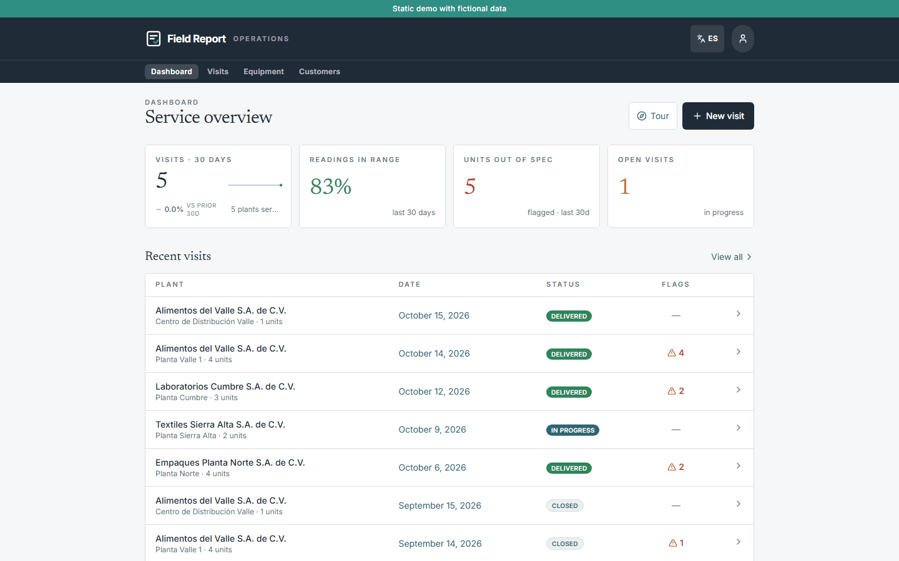Click the Field Report logo icon
Viewport: 899px width, 561px height.
(x=154, y=39)
